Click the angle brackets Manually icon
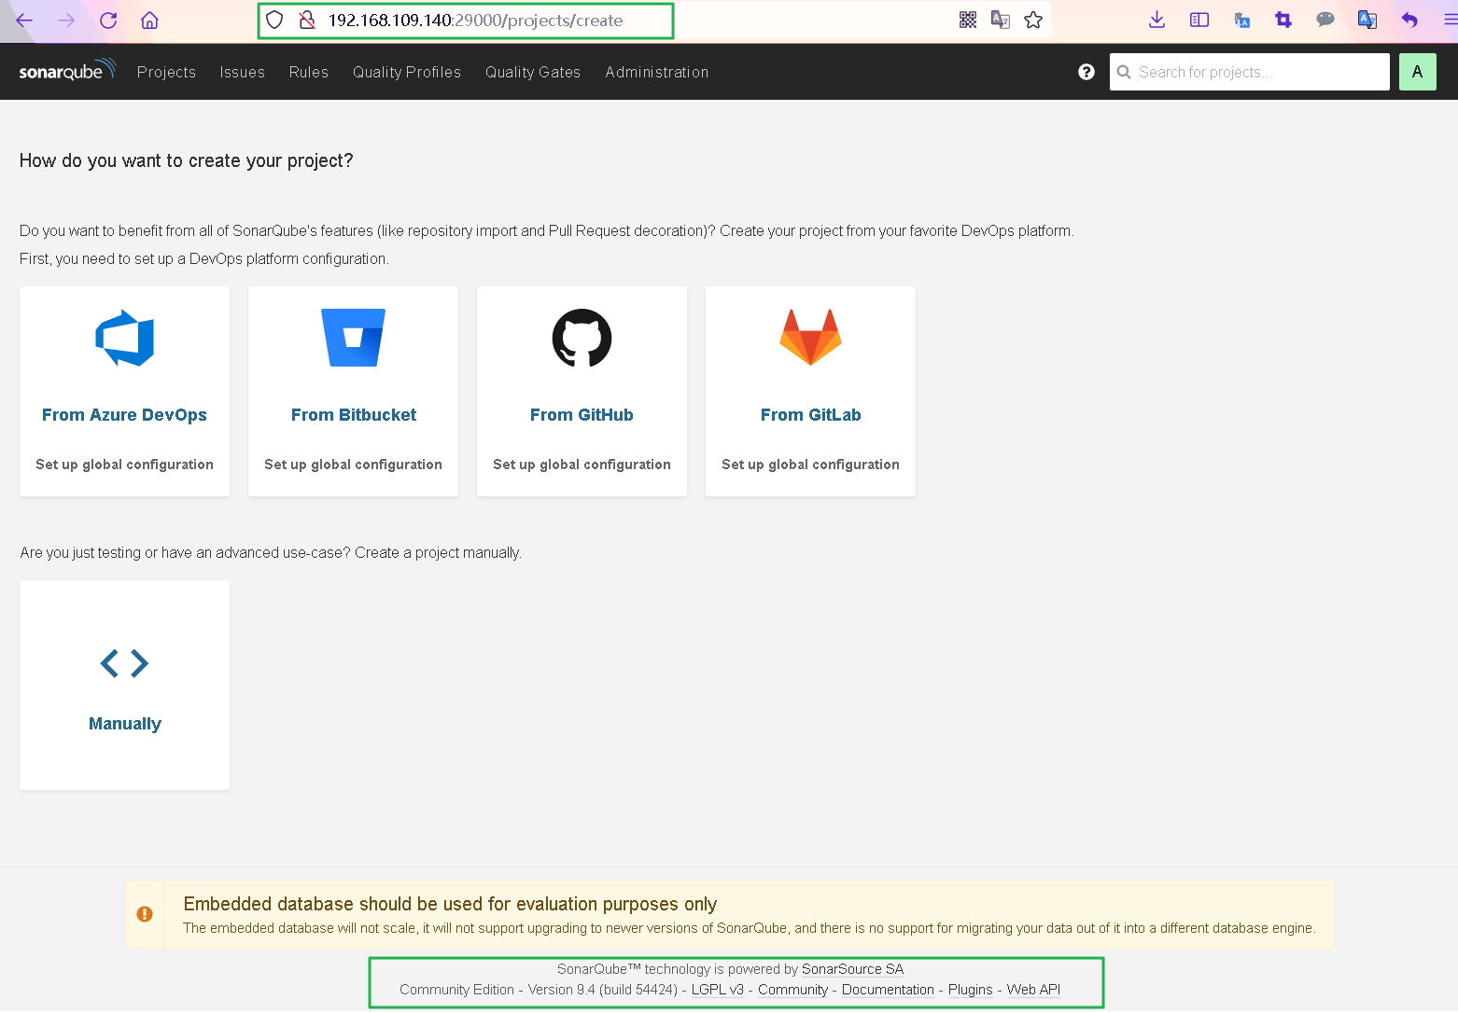The width and height of the screenshot is (1458, 1013). tap(124, 663)
